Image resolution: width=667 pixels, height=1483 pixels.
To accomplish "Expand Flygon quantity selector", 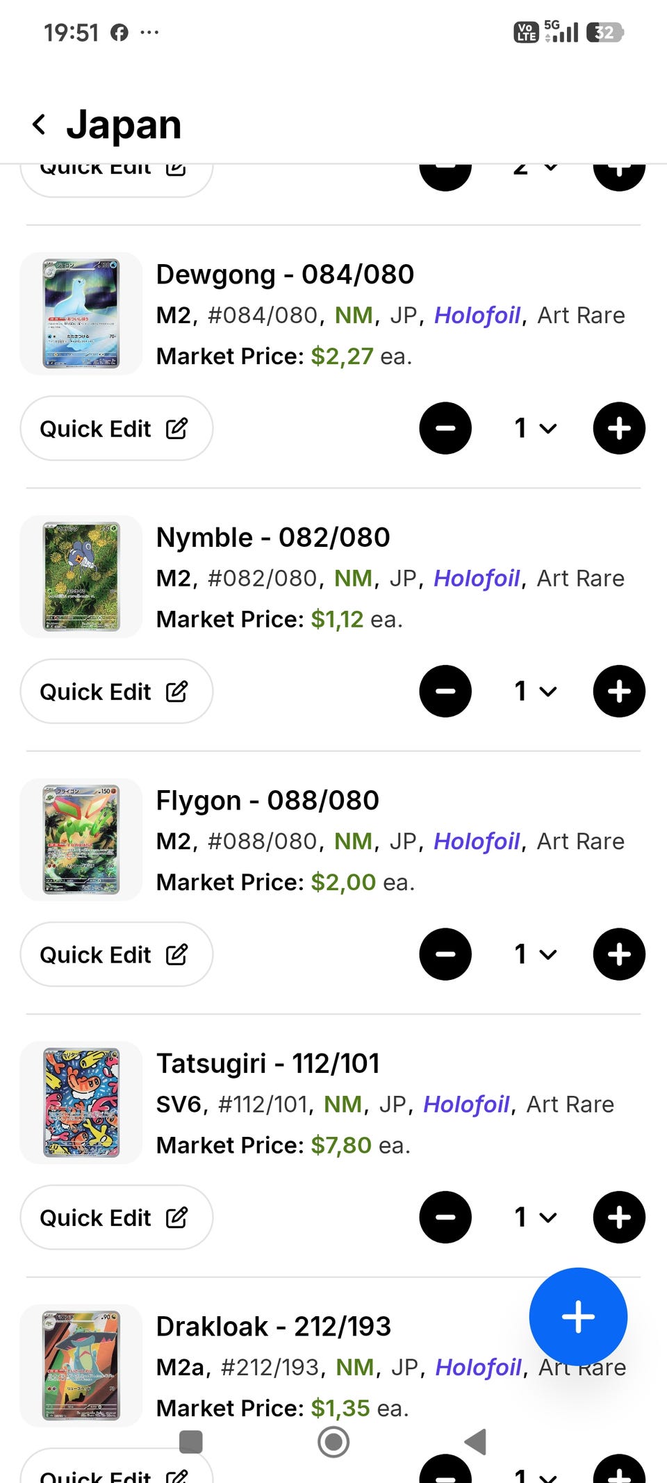I will (x=535, y=954).
